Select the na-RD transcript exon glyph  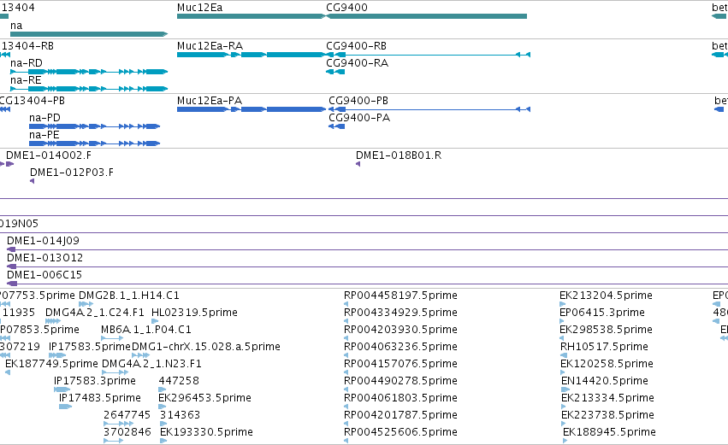tap(89, 72)
